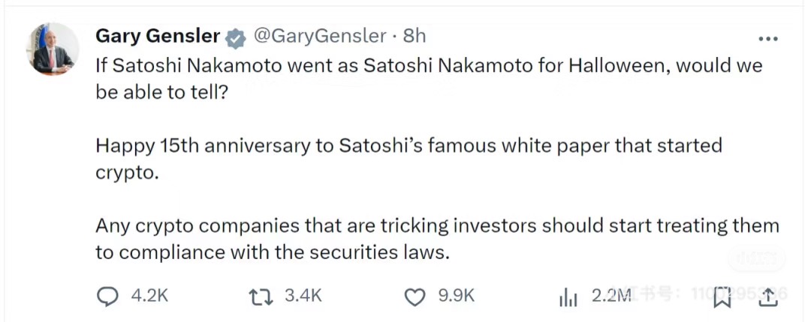Click the 2.2M views count

pos(611,297)
